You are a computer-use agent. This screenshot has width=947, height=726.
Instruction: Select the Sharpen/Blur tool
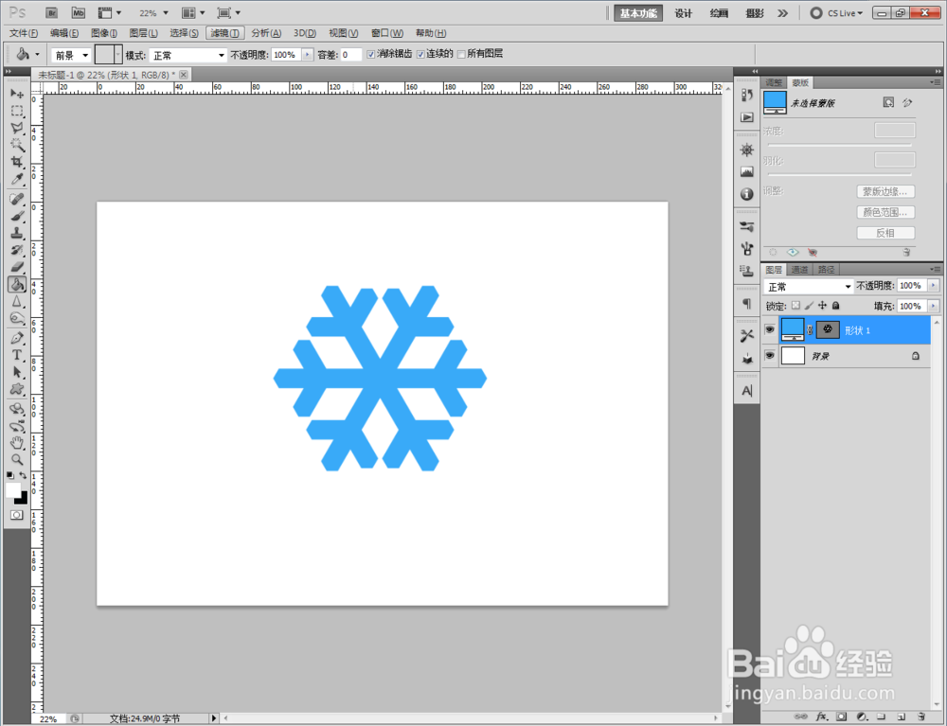coord(17,301)
